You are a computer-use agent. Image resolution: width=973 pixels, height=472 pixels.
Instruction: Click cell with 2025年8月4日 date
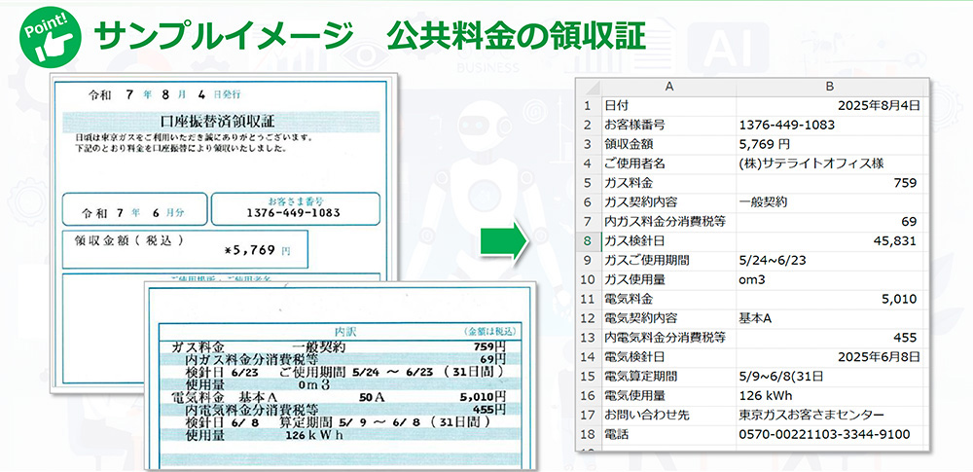tap(829, 105)
